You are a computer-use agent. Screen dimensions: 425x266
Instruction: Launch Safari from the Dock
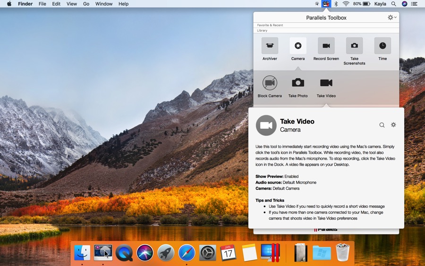tap(187, 253)
